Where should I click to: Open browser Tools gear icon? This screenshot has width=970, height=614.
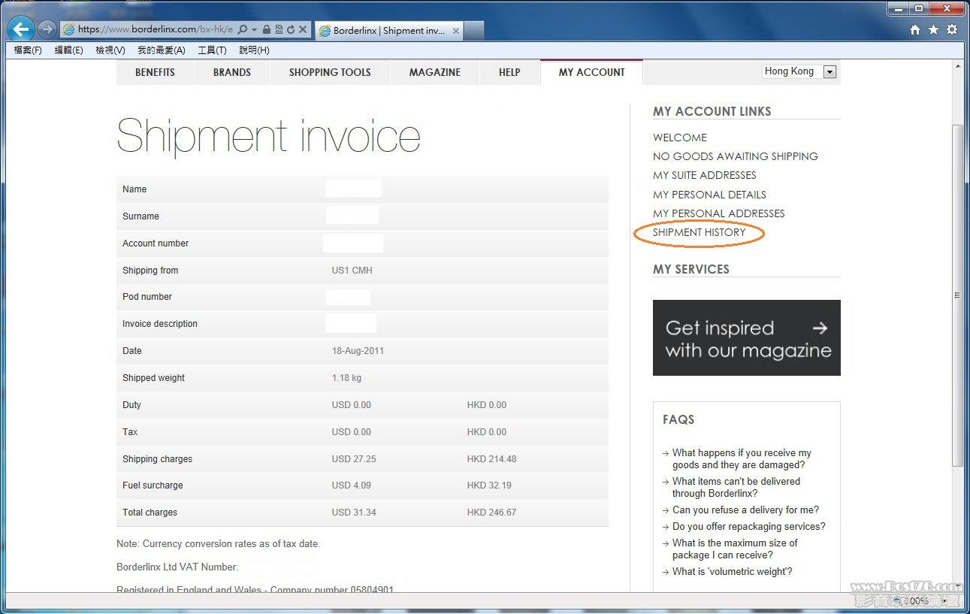952,29
